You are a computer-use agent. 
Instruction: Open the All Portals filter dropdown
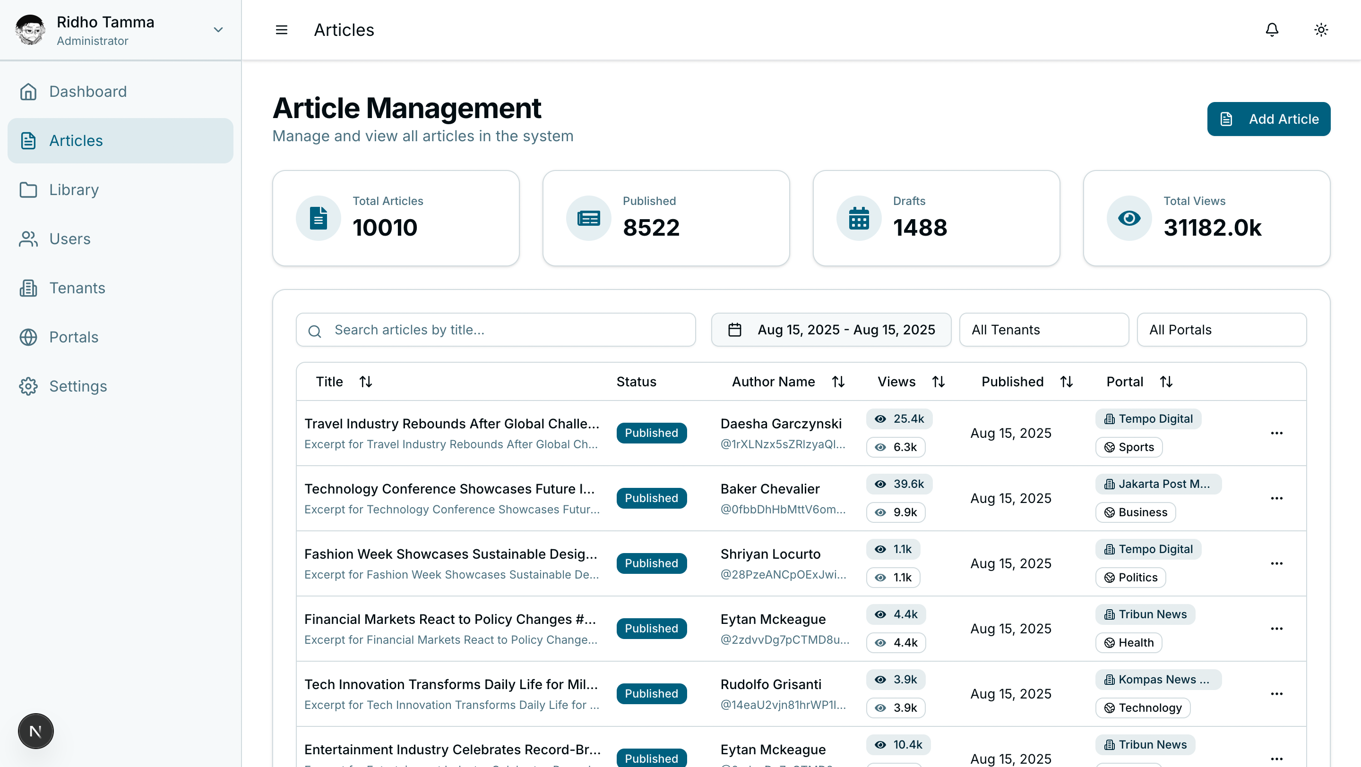1221,330
